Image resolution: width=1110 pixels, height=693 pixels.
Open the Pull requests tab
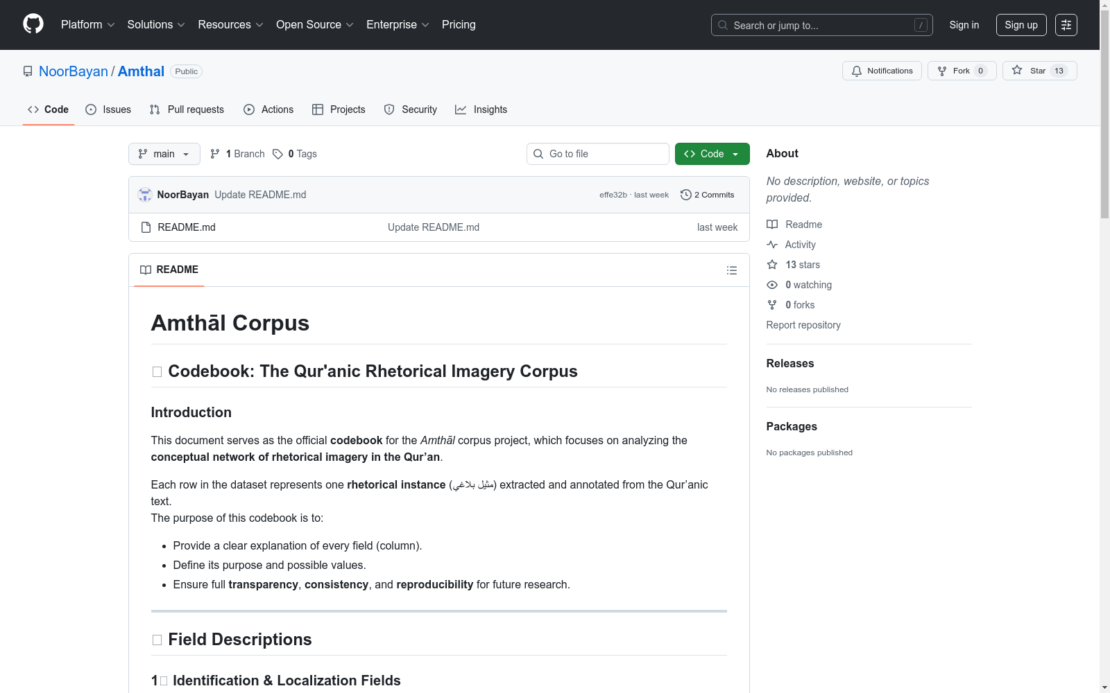click(187, 109)
